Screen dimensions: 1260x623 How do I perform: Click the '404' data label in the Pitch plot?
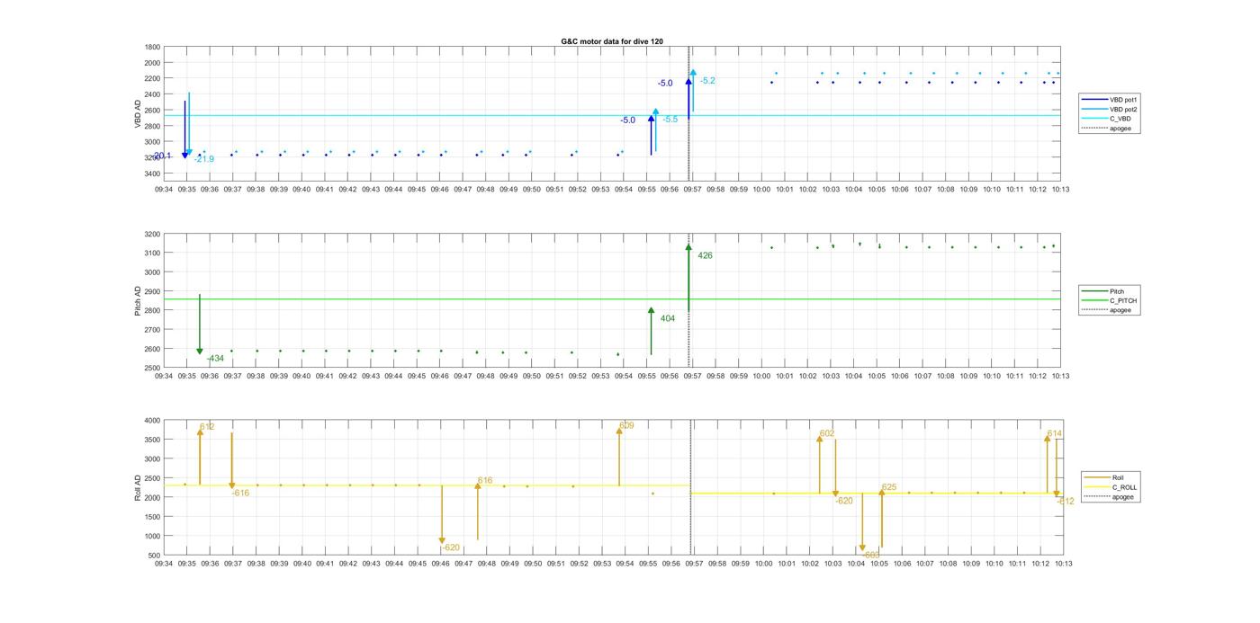(x=667, y=318)
